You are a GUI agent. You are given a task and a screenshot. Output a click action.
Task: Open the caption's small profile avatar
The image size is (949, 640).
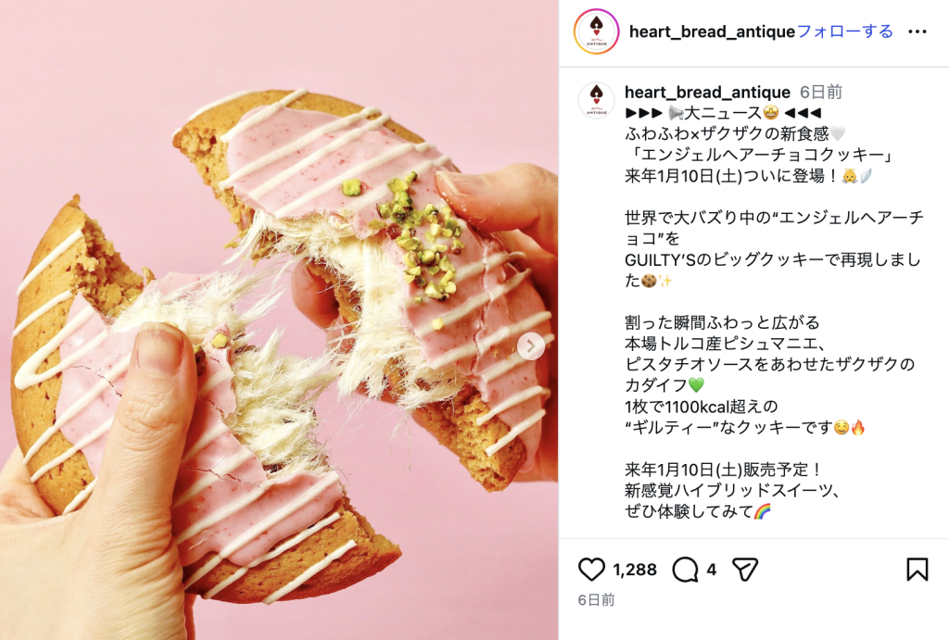click(597, 100)
